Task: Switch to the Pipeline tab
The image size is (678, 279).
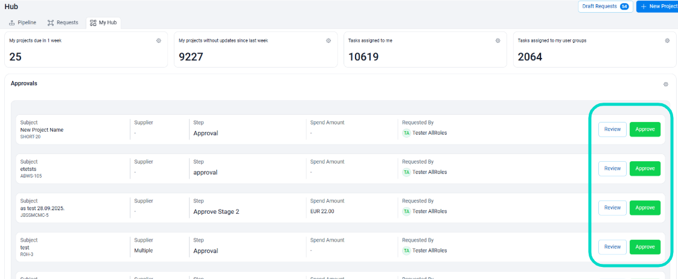Action: (23, 22)
